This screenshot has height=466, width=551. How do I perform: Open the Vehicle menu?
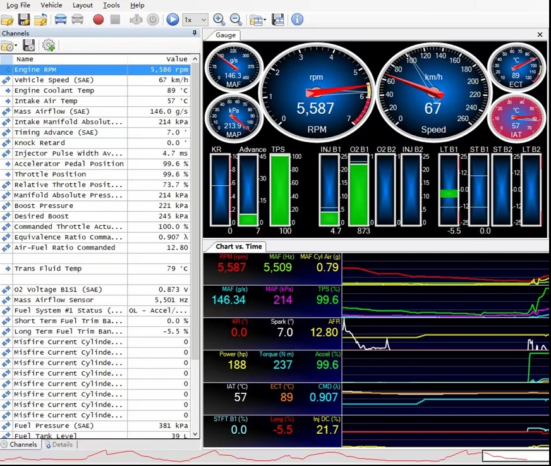[x=51, y=5]
